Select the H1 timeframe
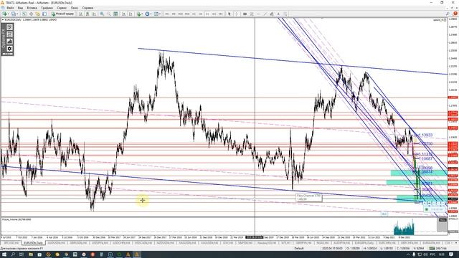The width and height of the screenshot is (459, 258). tap(194, 14)
